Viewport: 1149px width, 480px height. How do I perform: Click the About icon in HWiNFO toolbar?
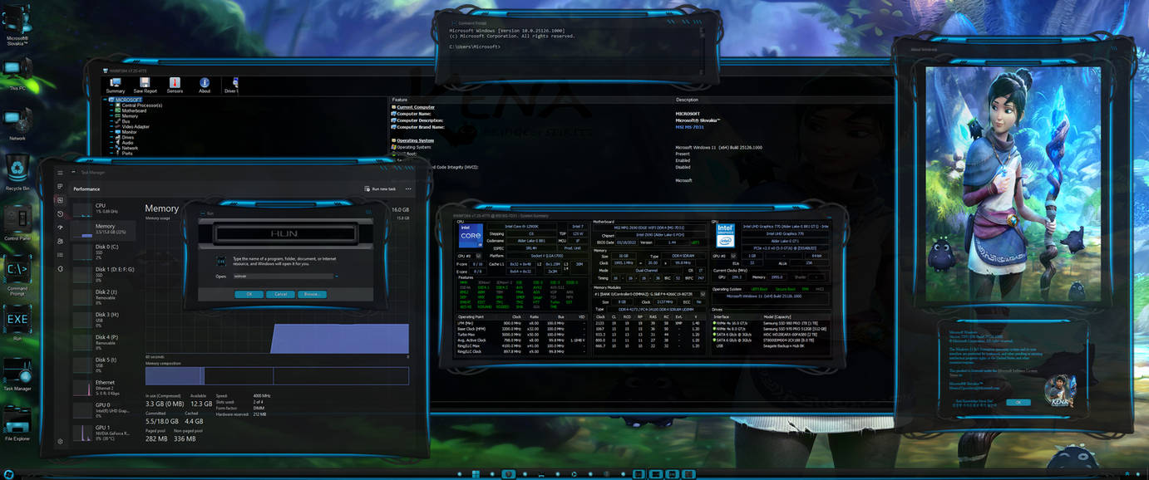[x=205, y=85]
